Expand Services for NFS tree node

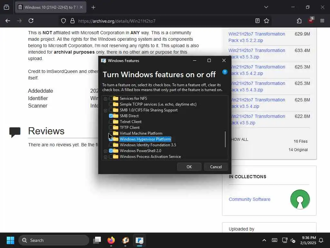[x=105, y=99]
